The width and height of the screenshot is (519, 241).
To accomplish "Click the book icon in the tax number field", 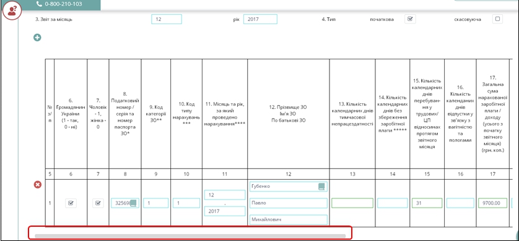I will point(133,203).
